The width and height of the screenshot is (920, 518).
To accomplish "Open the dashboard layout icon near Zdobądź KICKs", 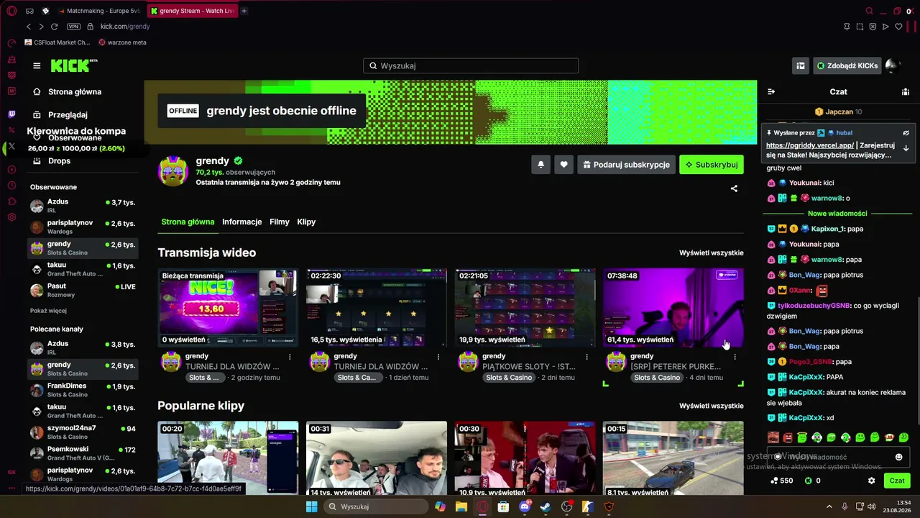I will [x=801, y=65].
